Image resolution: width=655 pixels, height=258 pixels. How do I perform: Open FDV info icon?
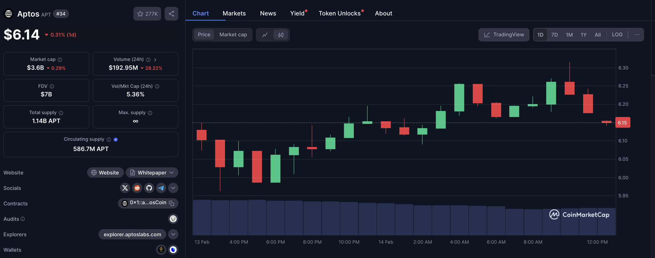(x=52, y=86)
